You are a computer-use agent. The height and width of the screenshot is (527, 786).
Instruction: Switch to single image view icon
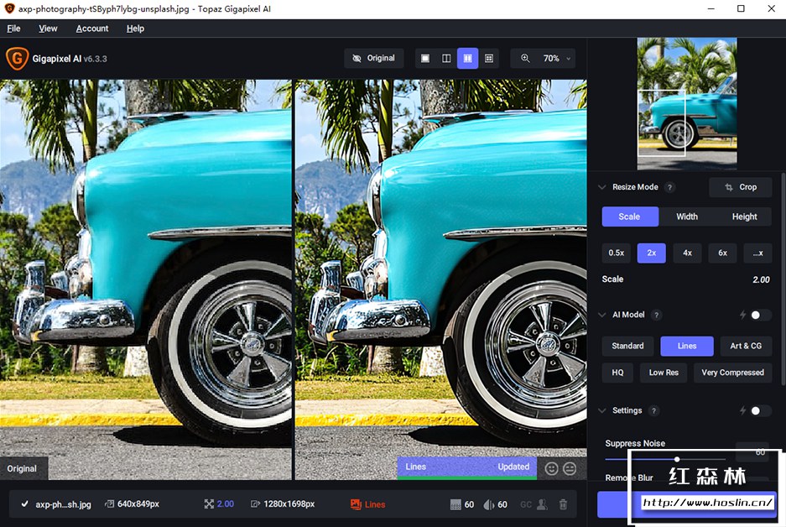click(425, 59)
